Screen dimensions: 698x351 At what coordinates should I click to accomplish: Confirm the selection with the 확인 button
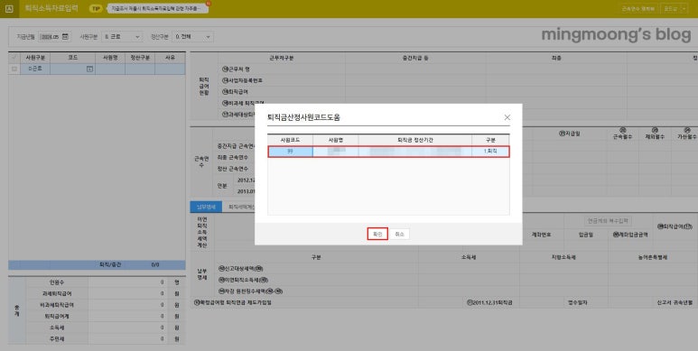pos(377,234)
